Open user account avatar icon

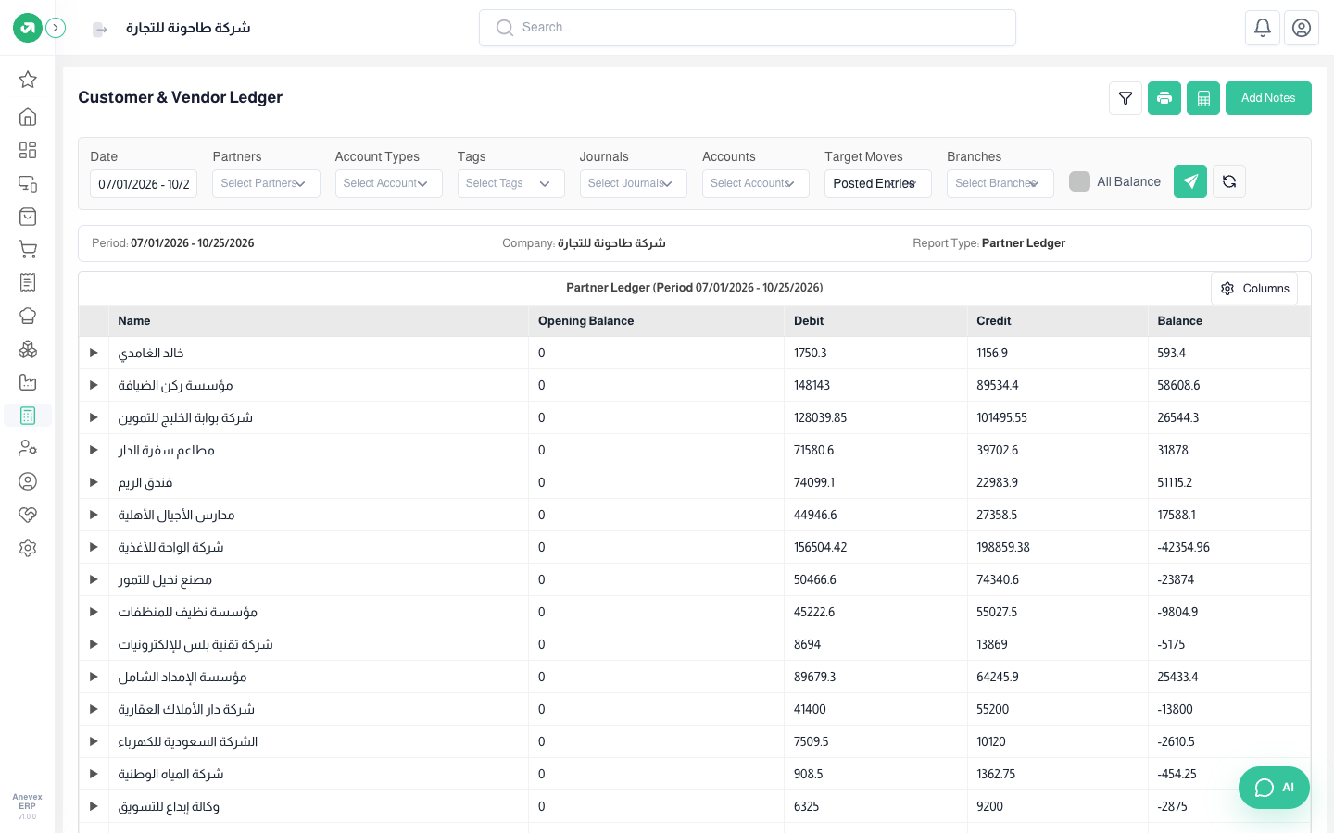(x=1302, y=28)
